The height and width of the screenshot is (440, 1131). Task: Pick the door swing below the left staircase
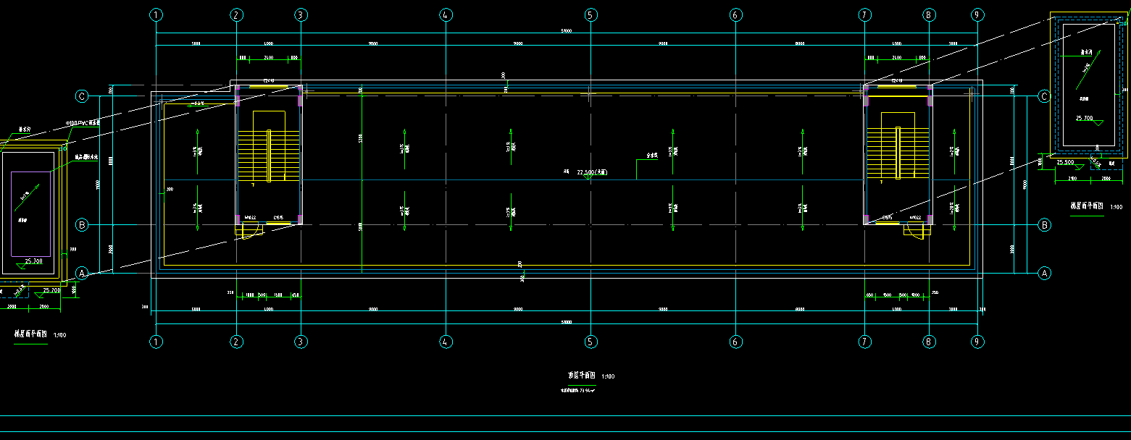click(x=248, y=232)
